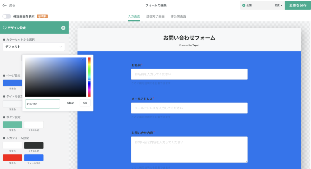
Task: Switch to the 送信完了画面 tab
Action: click(x=155, y=16)
